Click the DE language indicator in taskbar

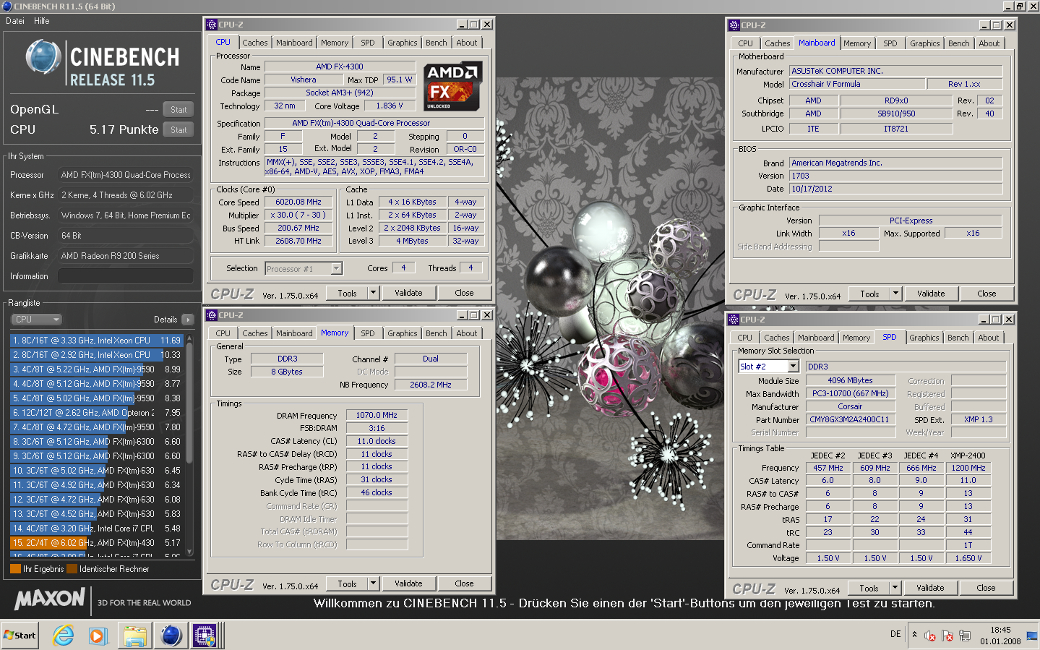point(895,634)
